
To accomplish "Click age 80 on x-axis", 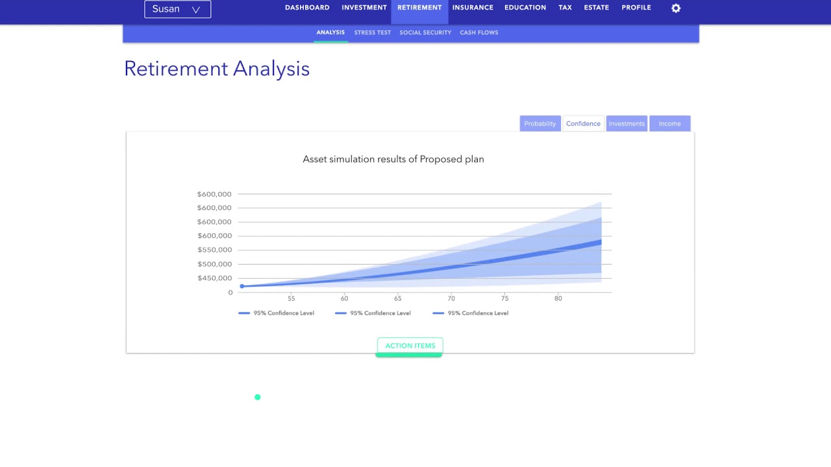I will tap(558, 298).
